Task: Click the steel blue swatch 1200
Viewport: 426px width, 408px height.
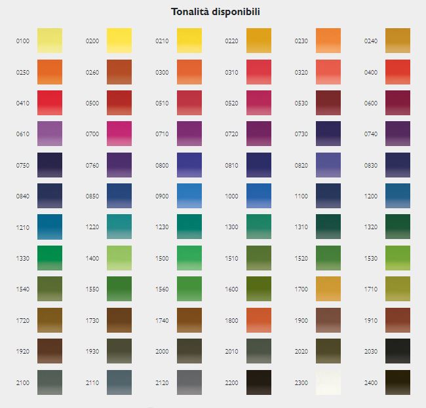Action: coord(398,196)
